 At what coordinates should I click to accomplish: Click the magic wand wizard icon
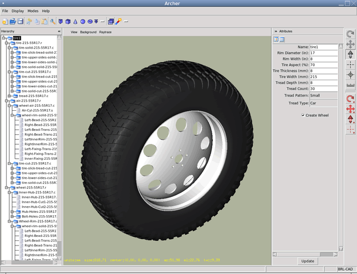pos(118,21)
